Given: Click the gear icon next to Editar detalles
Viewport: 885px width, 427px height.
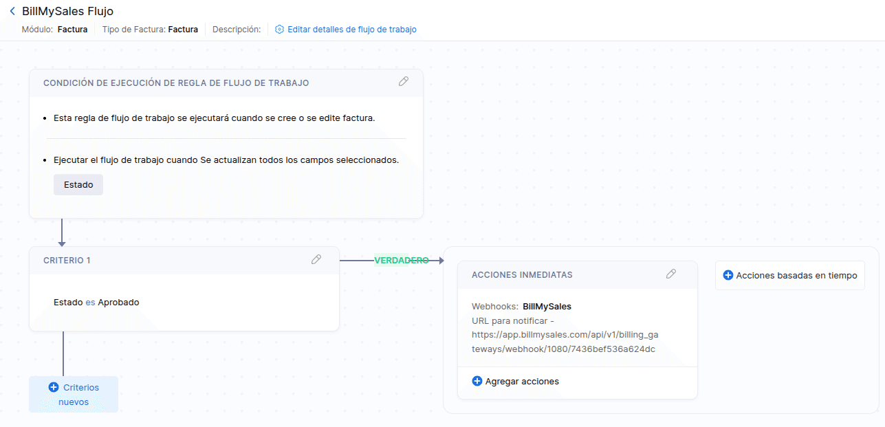Looking at the screenshot, I should pos(279,30).
